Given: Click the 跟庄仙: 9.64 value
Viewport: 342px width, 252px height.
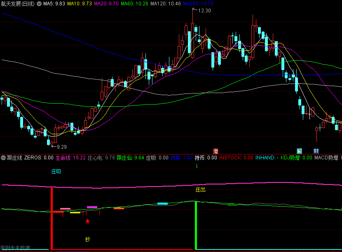Looking at the screenshot, I should coord(130,158).
